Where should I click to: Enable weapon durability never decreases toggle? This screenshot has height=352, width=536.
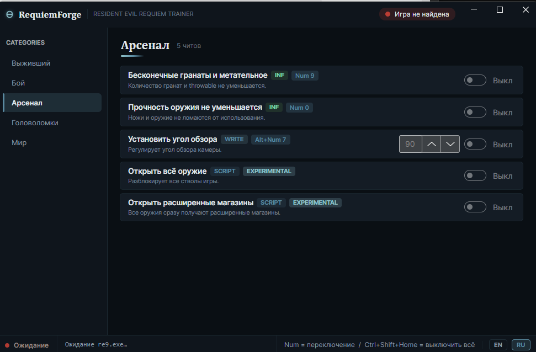[x=475, y=112]
